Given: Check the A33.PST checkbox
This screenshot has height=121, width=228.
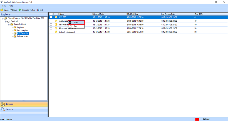Looking at the screenshot, I should pyautogui.click(x=51, y=17).
